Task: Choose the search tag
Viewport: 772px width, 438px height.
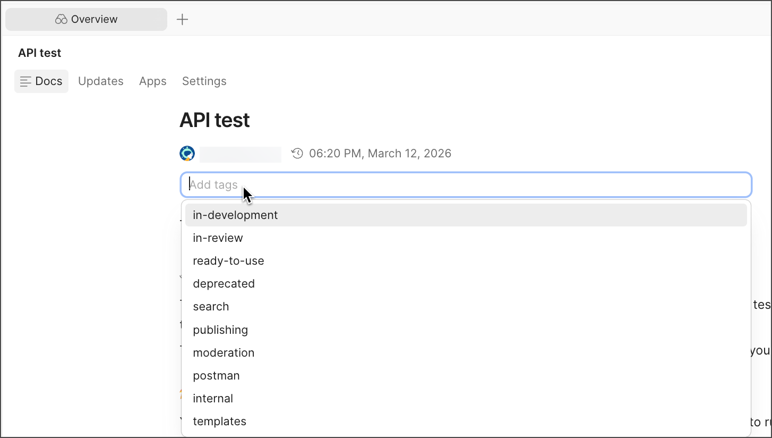Action: 211,307
